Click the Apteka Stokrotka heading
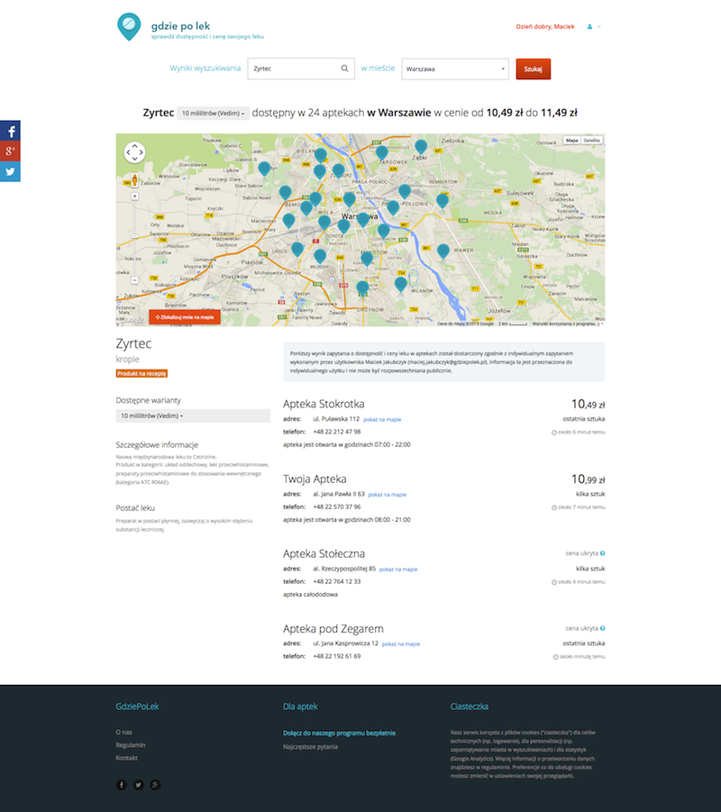Screen dimensions: 721x812 pyautogui.click(x=324, y=404)
